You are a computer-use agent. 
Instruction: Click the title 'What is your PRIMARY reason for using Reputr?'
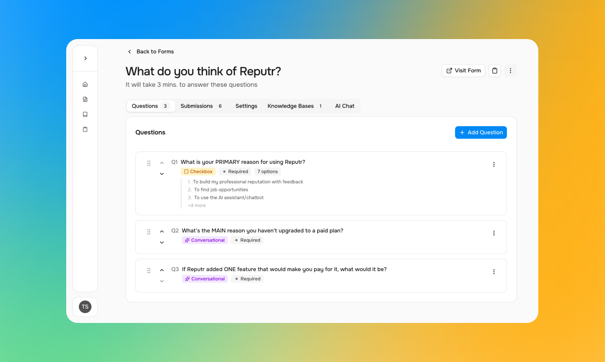pyautogui.click(x=243, y=162)
